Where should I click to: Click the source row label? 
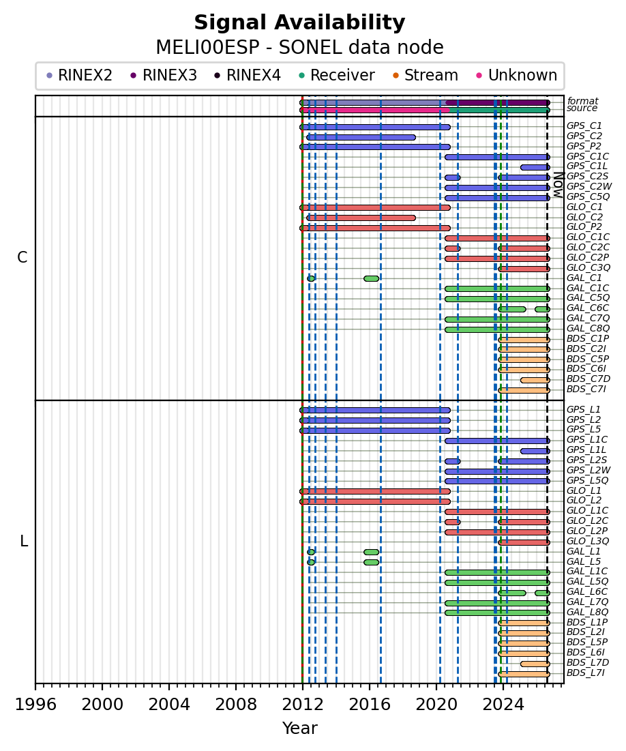[x=582, y=108]
